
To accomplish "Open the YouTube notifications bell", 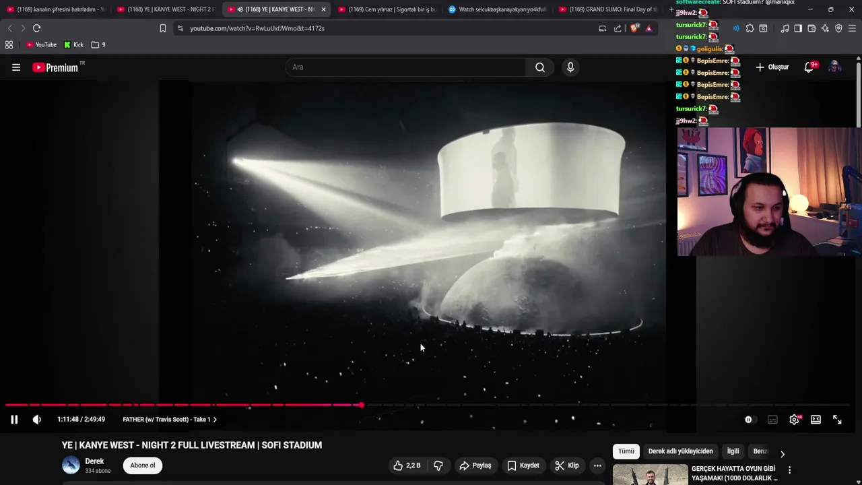I will coord(809,67).
